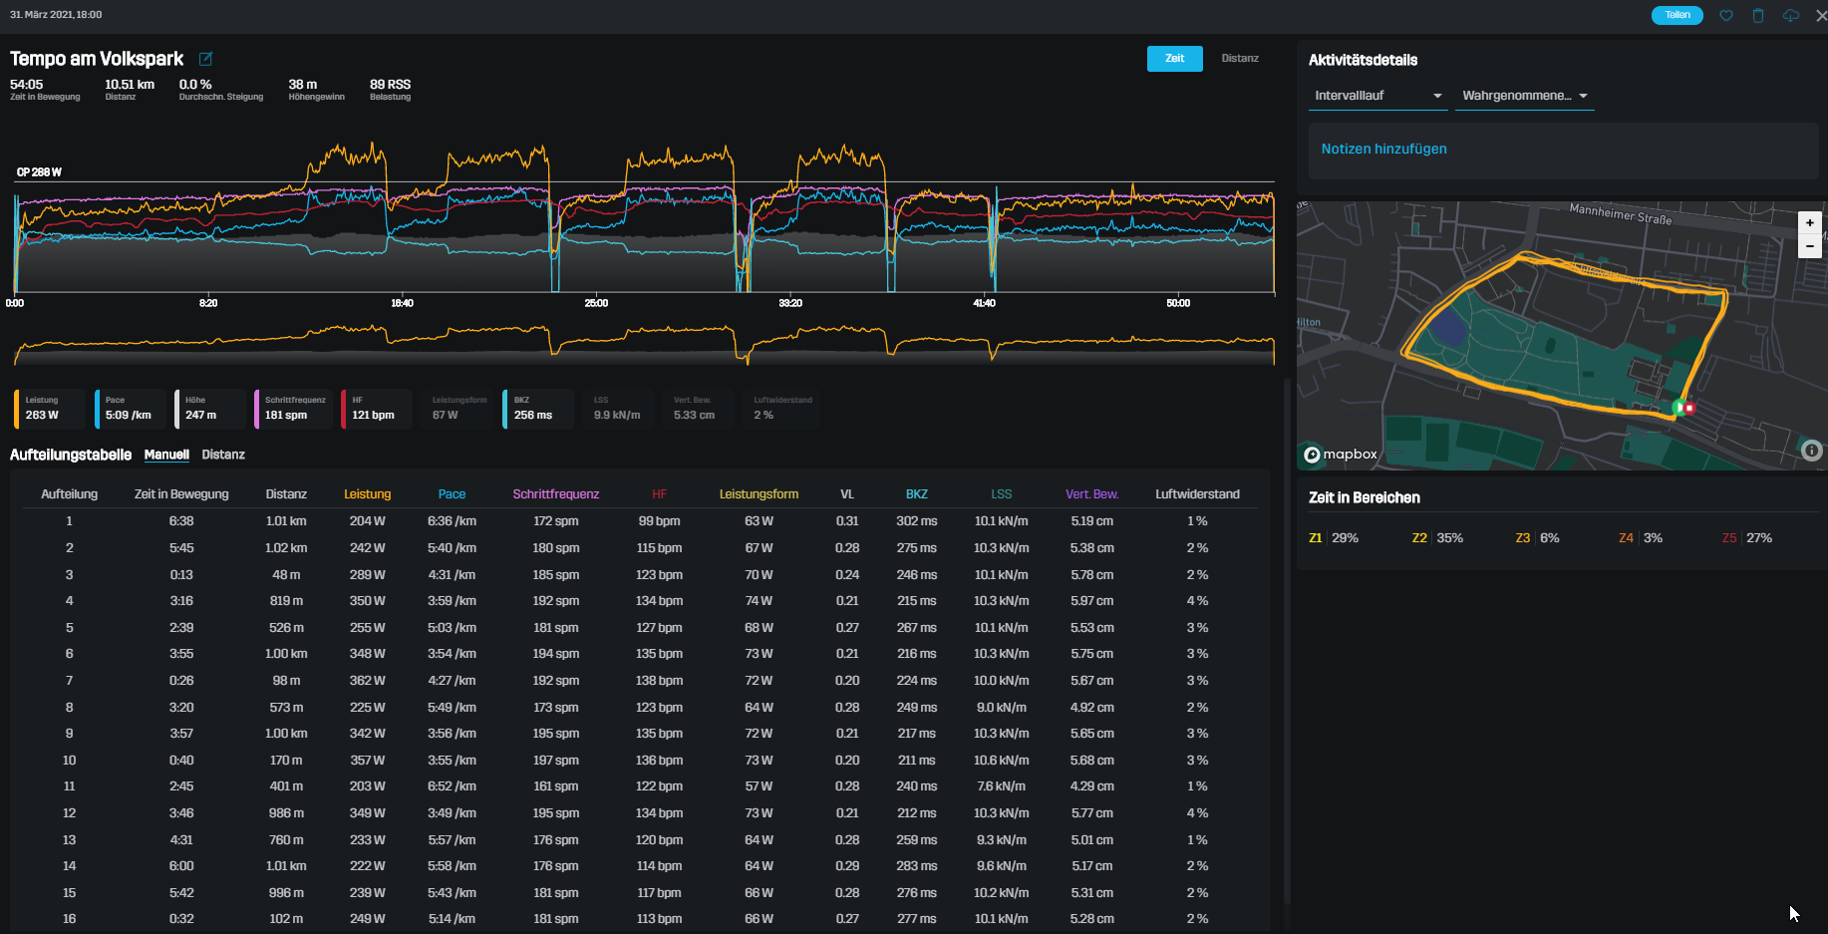
Task: Zoom in on the map
Action: pyautogui.click(x=1809, y=223)
